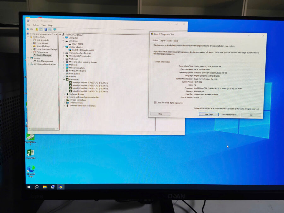This screenshot has height=213, width=284.
Task: Switch to the Input tab in DirectX Diagnostic Tool
Action: tap(176, 41)
